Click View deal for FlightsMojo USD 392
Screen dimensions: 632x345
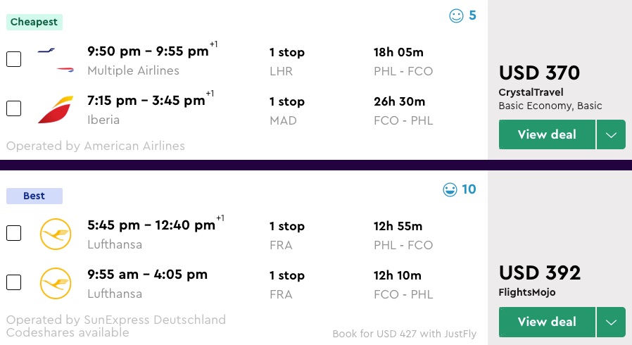547,322
